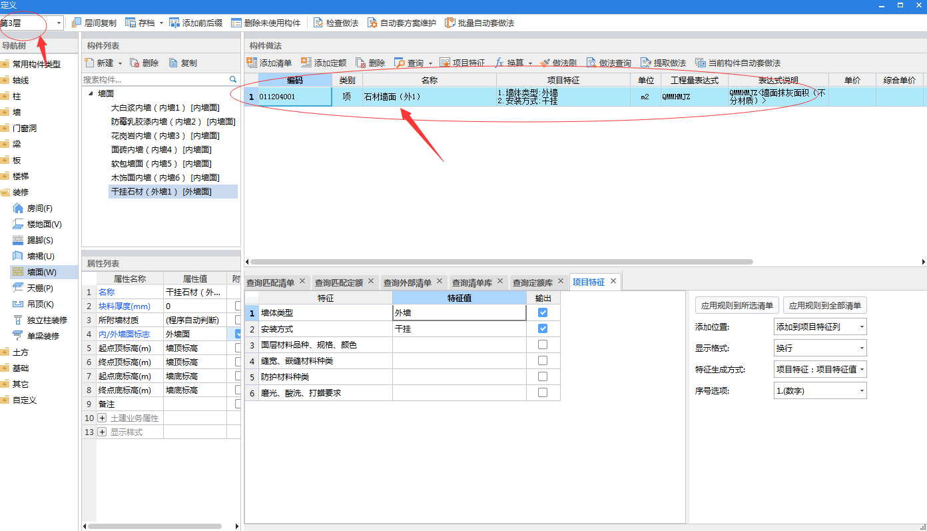Toggle 附加 checkbox for 块料厚度(mm)

[x=238, y=306]
